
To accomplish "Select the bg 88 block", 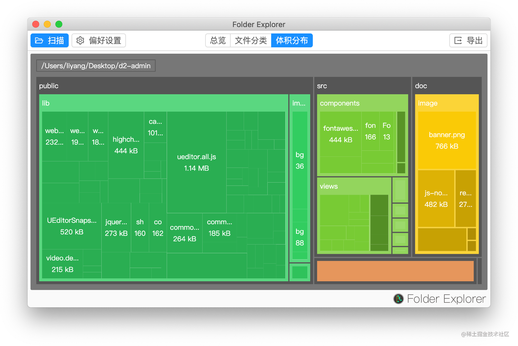I will (300, 237).
